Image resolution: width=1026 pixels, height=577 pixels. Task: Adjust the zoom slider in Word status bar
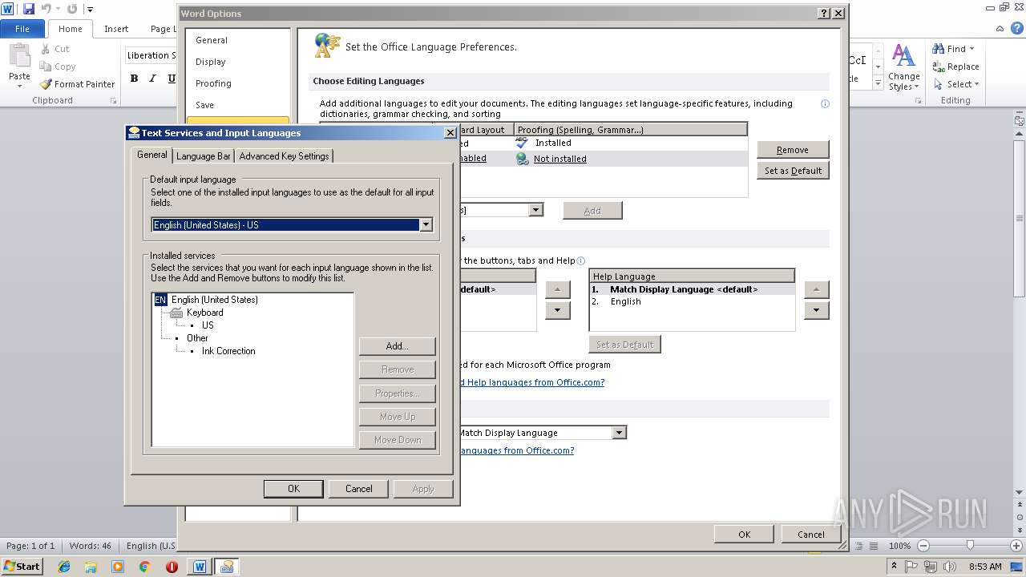click(x=970, y=545)
